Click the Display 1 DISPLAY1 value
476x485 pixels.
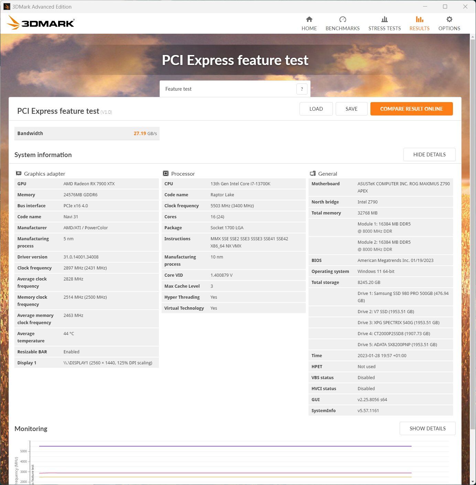pos(108,363)
